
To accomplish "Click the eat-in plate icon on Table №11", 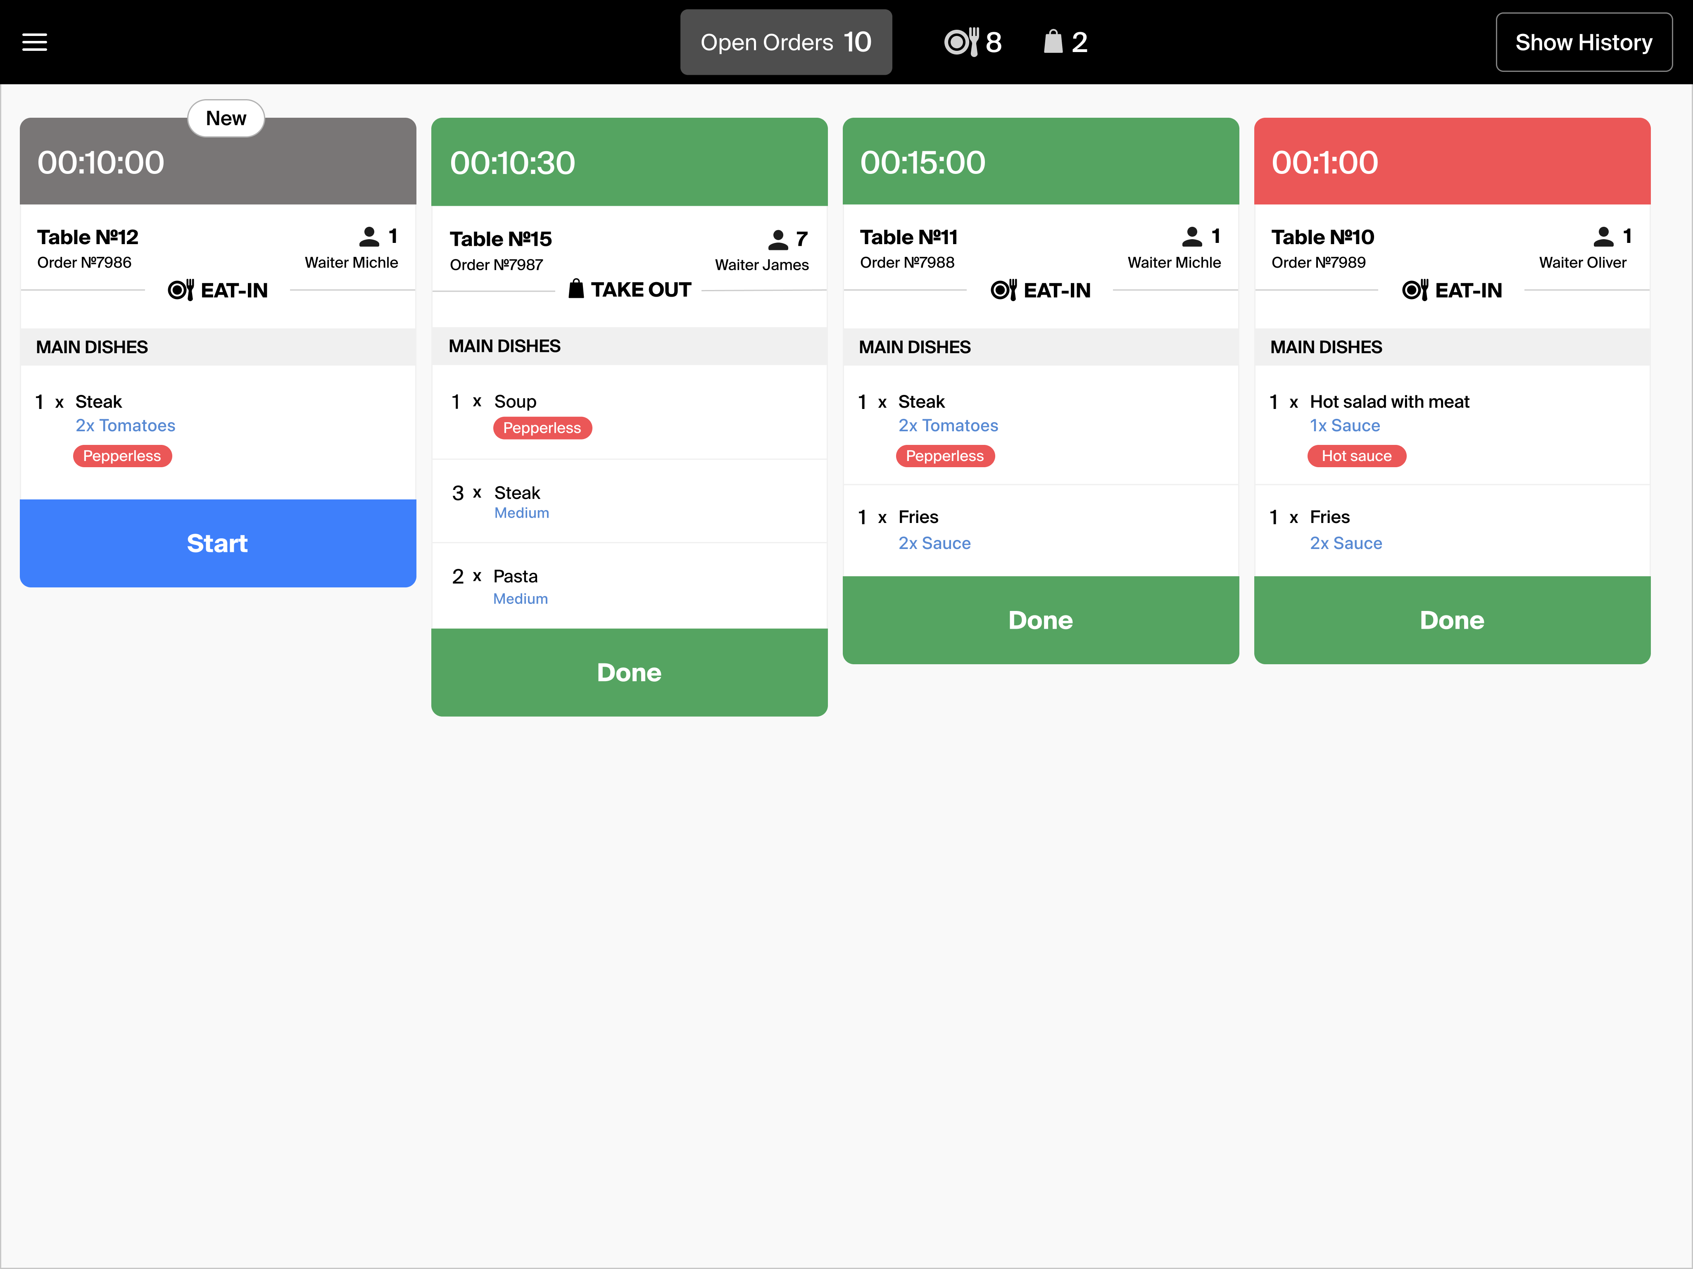I will click(x=1003, y=290).
